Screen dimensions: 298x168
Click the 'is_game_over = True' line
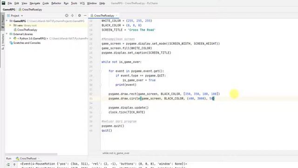(139, 80)
